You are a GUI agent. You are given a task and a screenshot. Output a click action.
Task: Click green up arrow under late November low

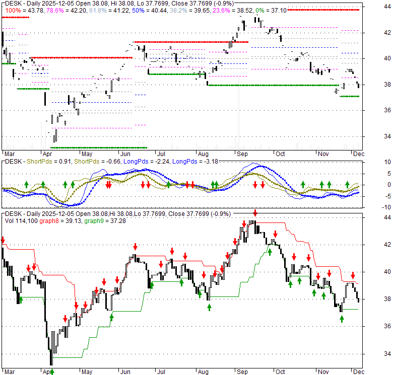pyautogui.click(x=341, y=319)
